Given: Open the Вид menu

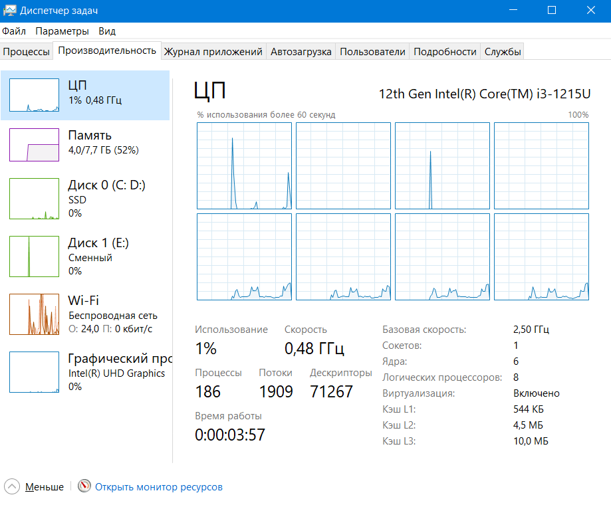Looking at the screenshot, I should point(107,31).
